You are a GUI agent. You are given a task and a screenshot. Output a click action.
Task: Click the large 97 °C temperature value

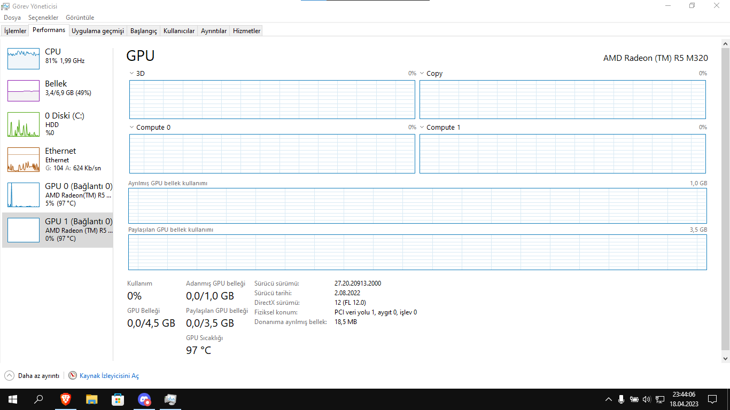198,350
